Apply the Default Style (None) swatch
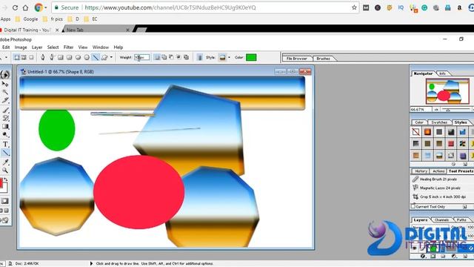Viewport: 474px width, 267px height. point(416,132)
